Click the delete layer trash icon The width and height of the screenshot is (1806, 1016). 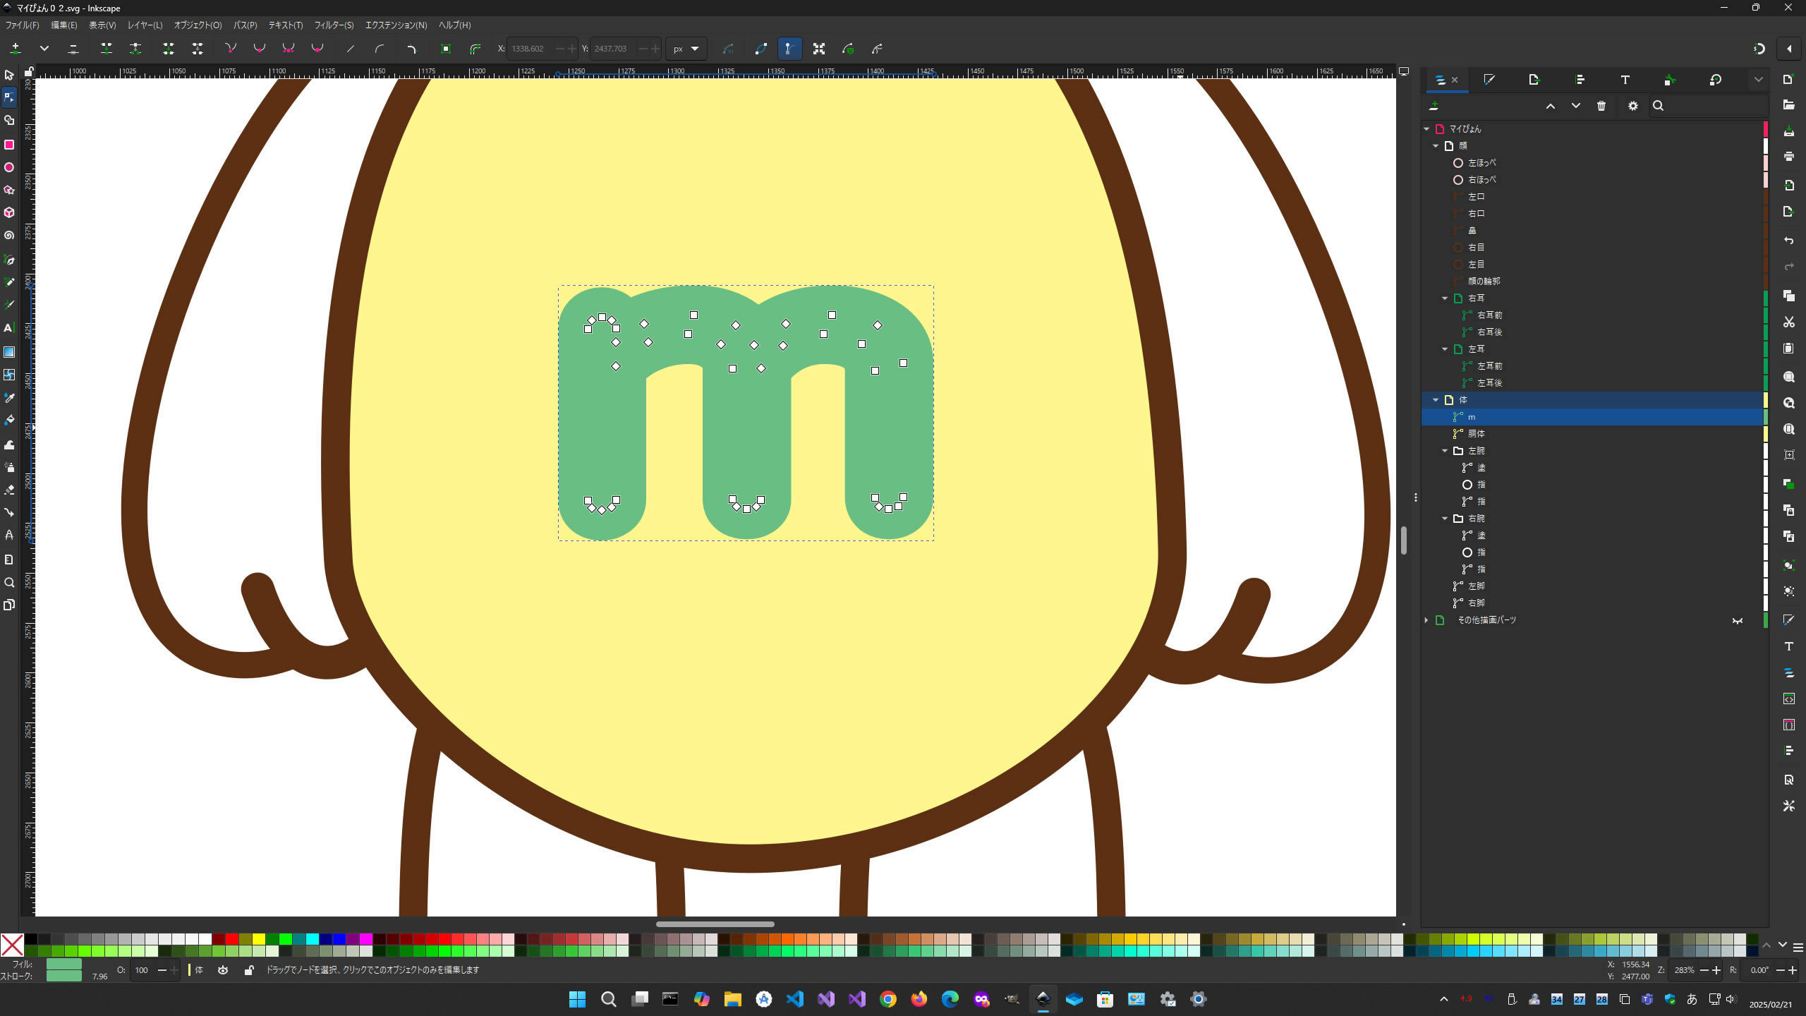pos(1601,106)
